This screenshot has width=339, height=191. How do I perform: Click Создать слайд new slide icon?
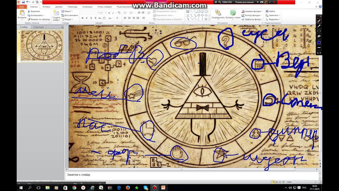click(x=56, y=13)
